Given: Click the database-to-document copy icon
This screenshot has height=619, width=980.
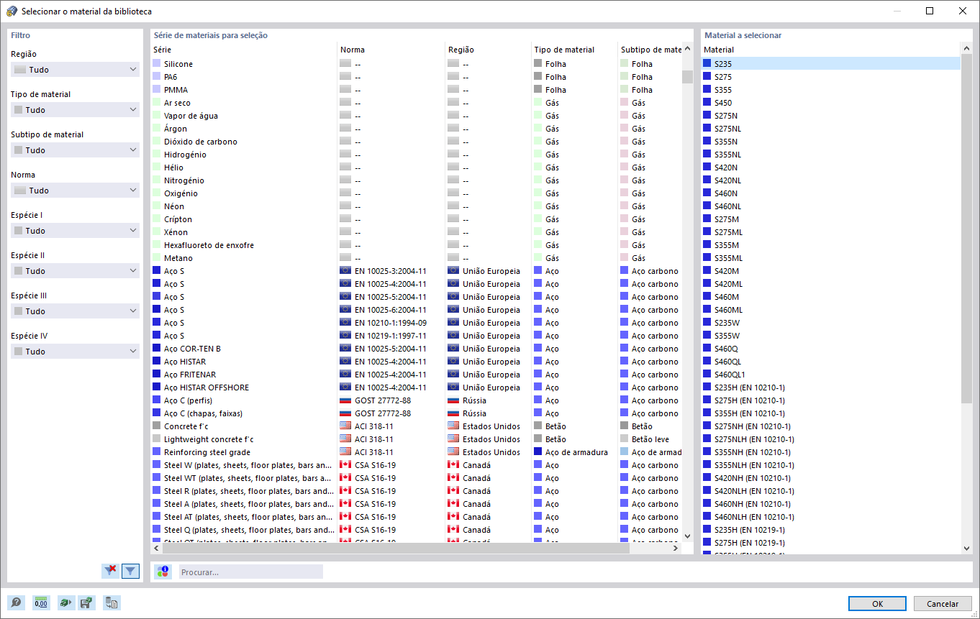Looking at the screenshot, I should click(x=112, y=603).
